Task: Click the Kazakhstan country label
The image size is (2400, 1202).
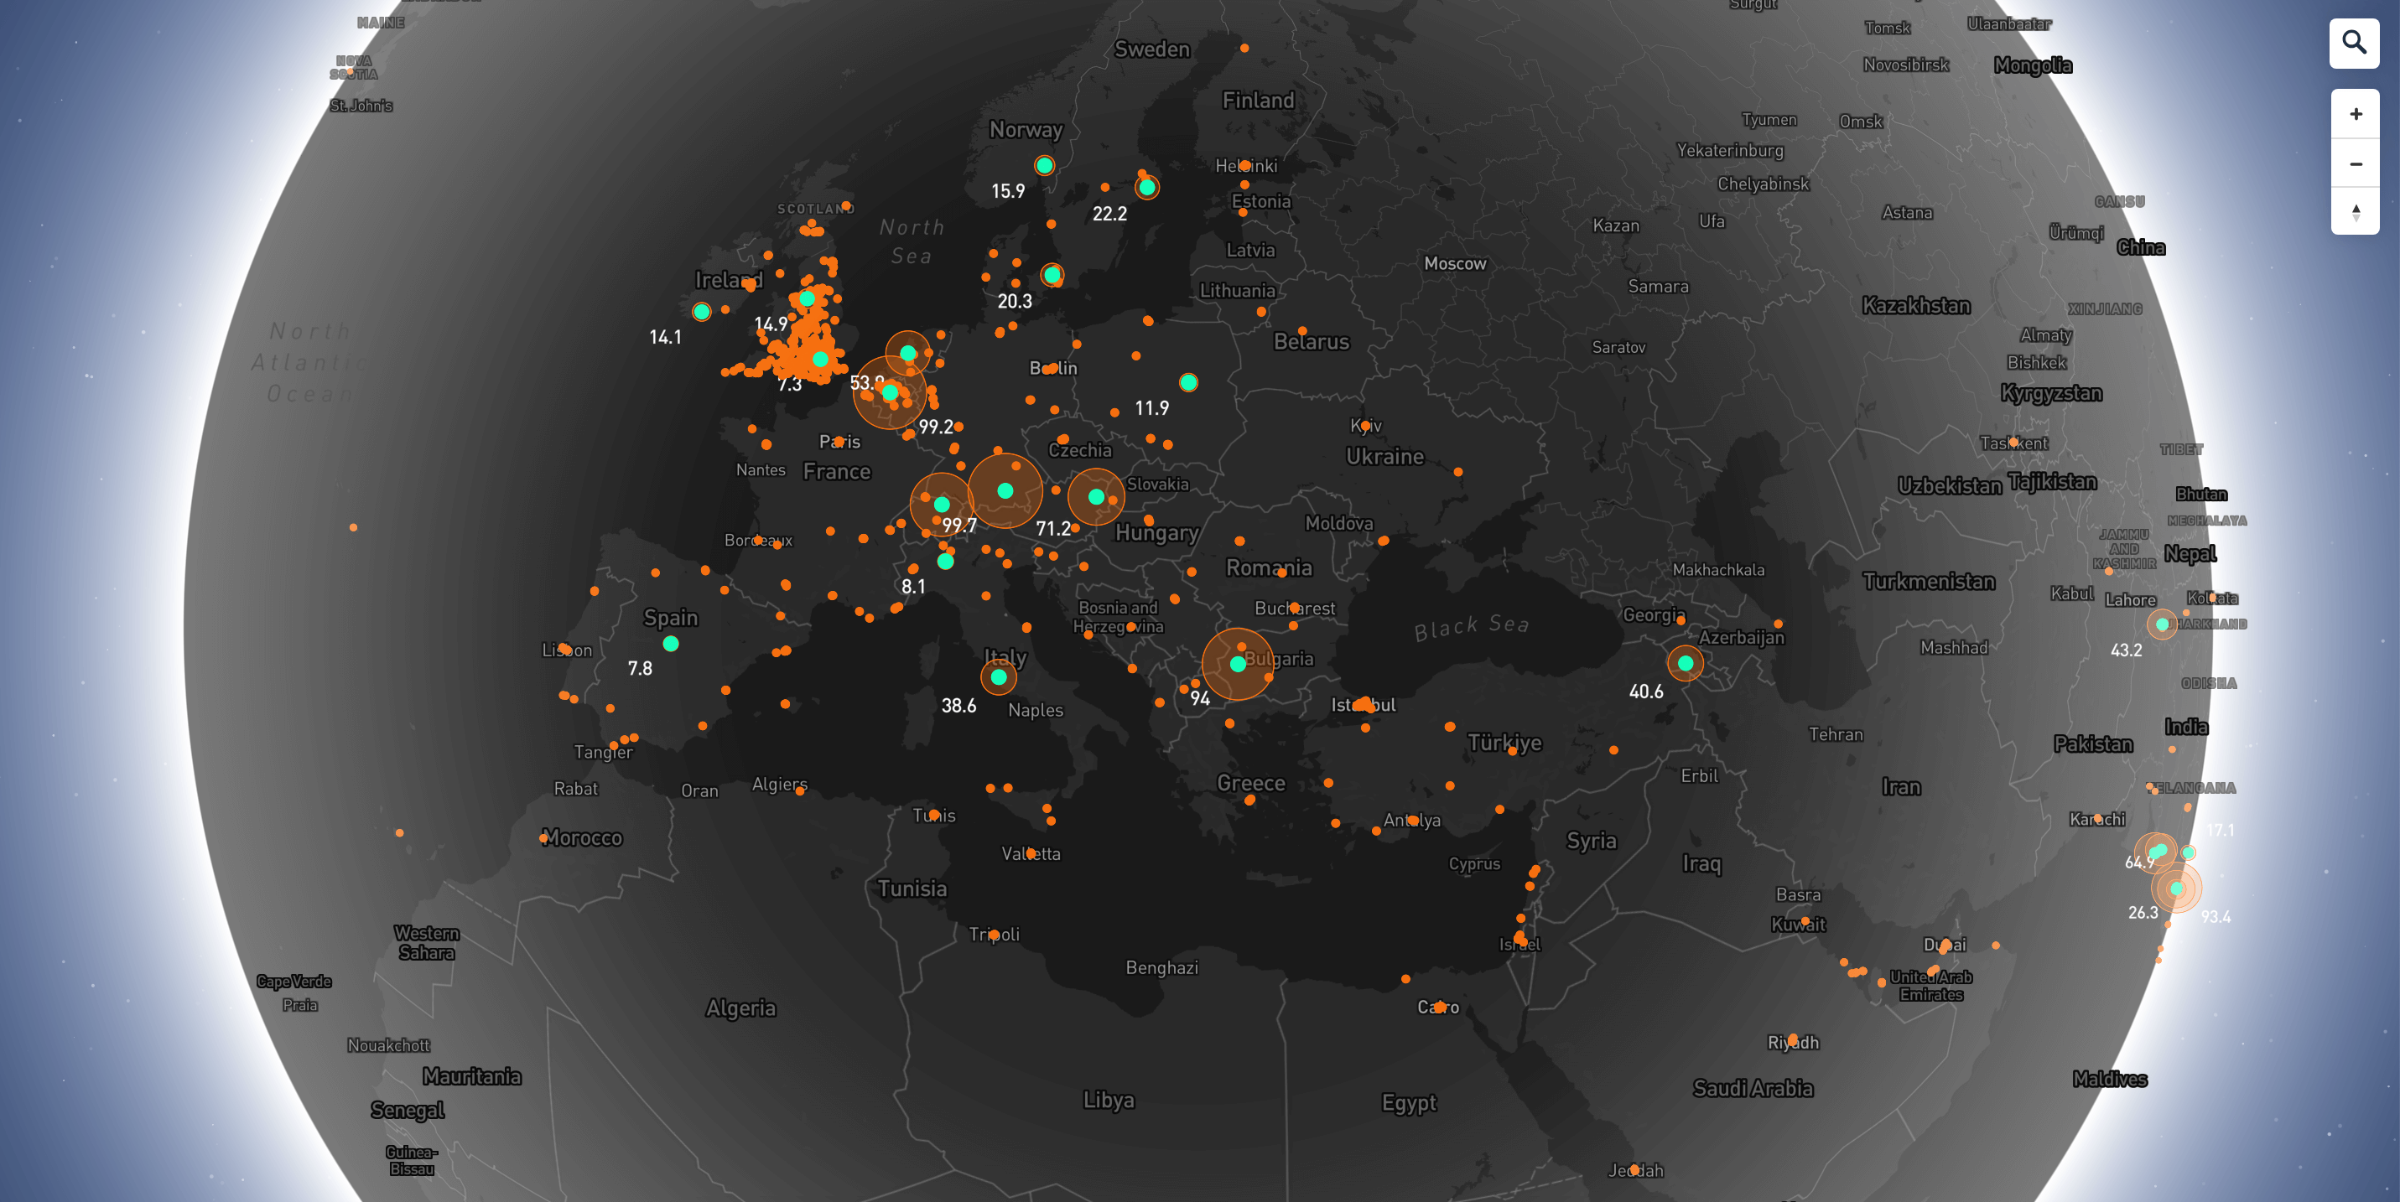Action: click(x=1915, y=305)
